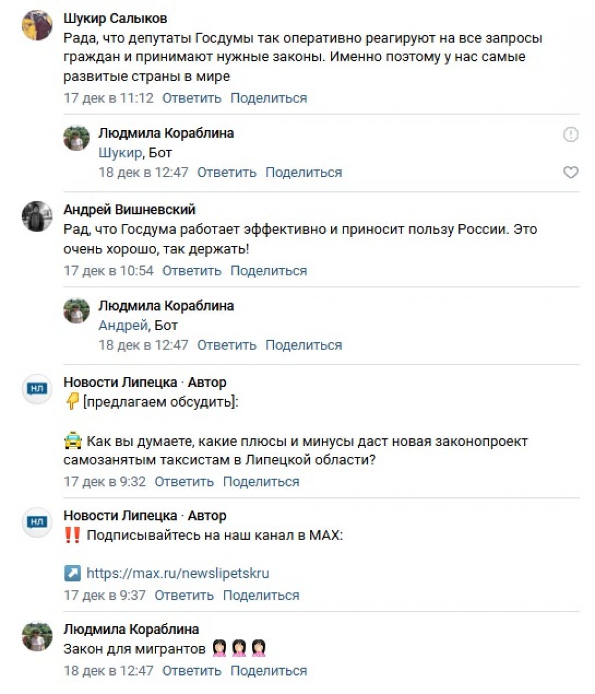Click the Шукир mention in Людмила's reply
595x694 pixels.
120,153
